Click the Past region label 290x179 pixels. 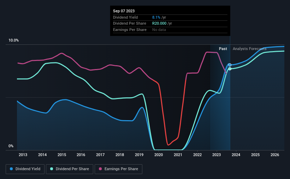223,49
